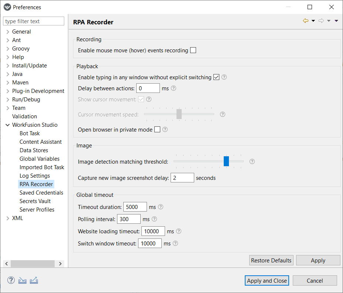The width and height of the screenshot is (343, 293).
Task: Expand the General tree node
Action: point(8,32)
